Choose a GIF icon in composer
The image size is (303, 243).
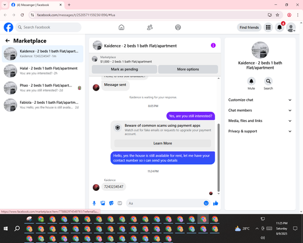pyautogui.click(x=120, y=203)
